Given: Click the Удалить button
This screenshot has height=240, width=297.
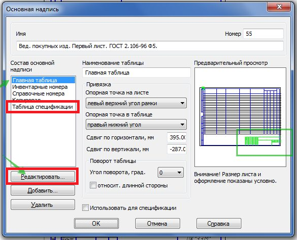Looking at the screenshot, I should [43, 205].
